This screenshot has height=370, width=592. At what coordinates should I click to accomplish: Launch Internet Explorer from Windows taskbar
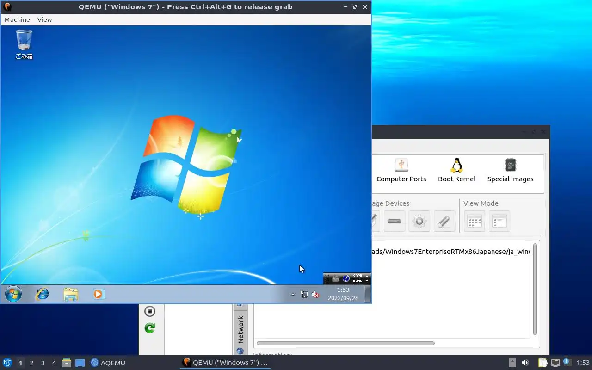coord(43,294)
